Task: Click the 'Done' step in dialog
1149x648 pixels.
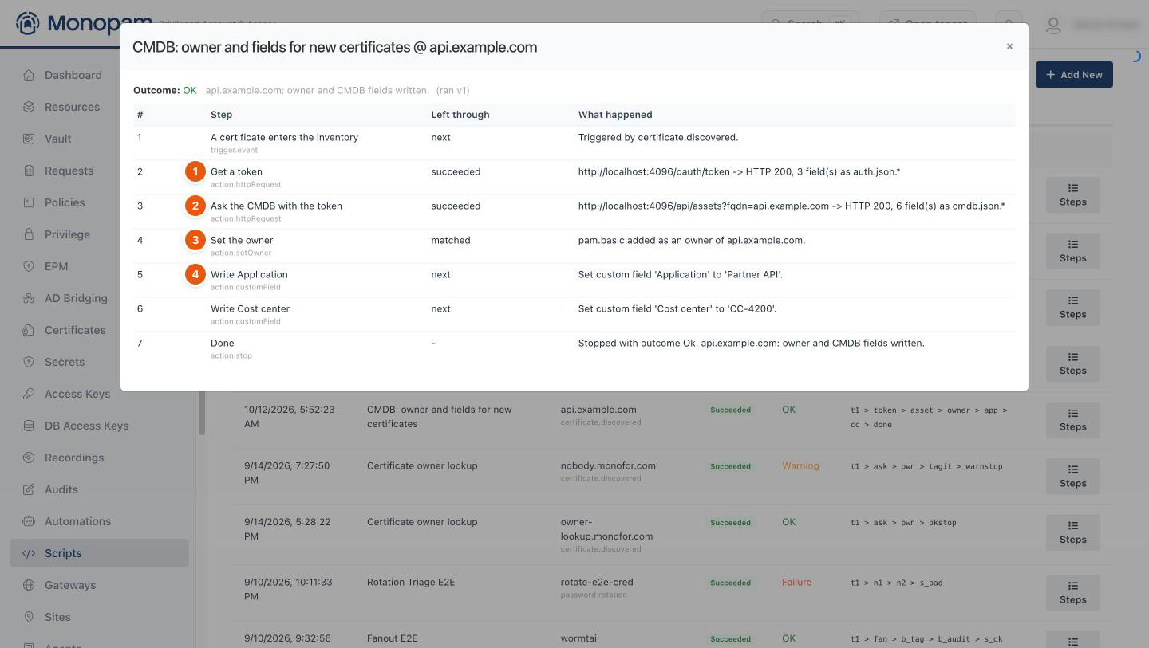Action: point(223,343)
